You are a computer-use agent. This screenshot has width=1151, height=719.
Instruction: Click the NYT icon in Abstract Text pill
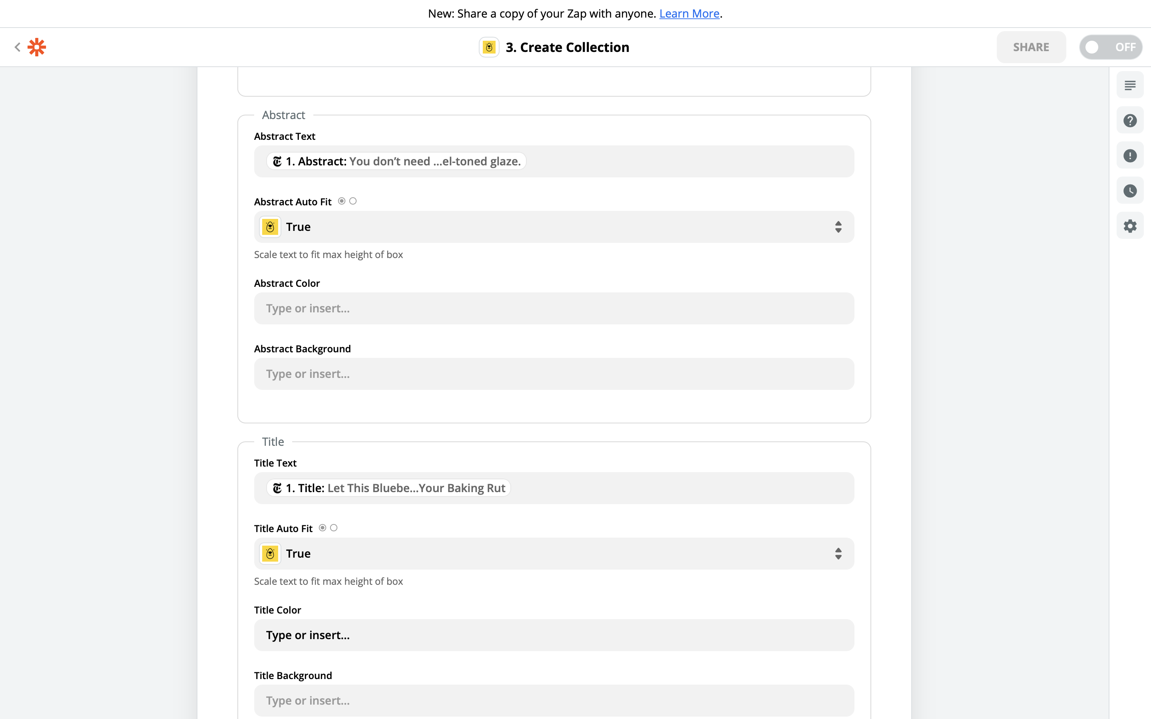coord(277,162)
